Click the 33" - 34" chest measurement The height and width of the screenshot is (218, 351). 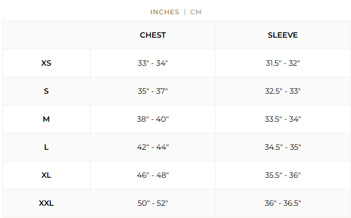tap(153, 63)
